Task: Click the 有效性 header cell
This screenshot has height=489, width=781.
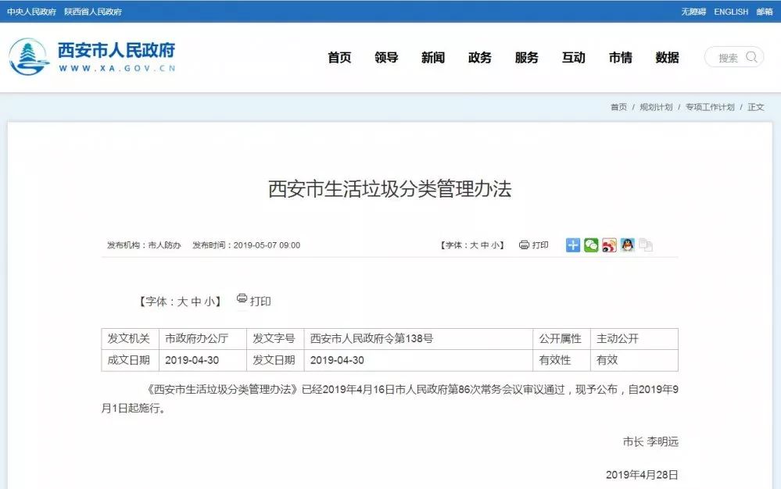Action: 562,360
